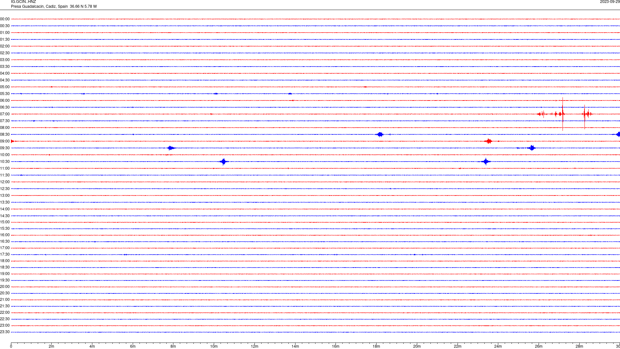
Task: Click the 8m tick label on the time axis
Action: click(173, 346)
